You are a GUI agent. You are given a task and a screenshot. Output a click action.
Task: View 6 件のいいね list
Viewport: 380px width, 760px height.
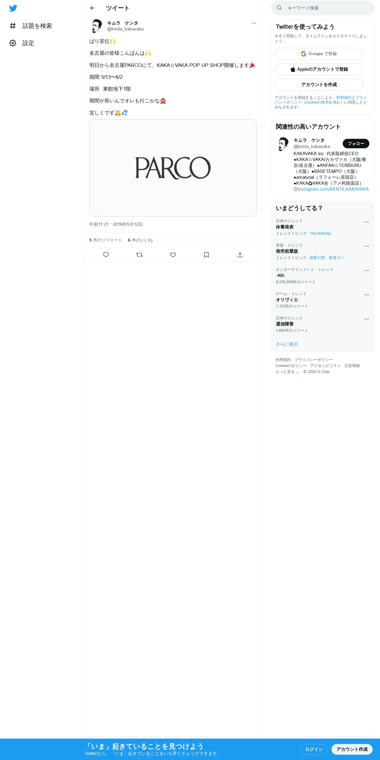140,240
